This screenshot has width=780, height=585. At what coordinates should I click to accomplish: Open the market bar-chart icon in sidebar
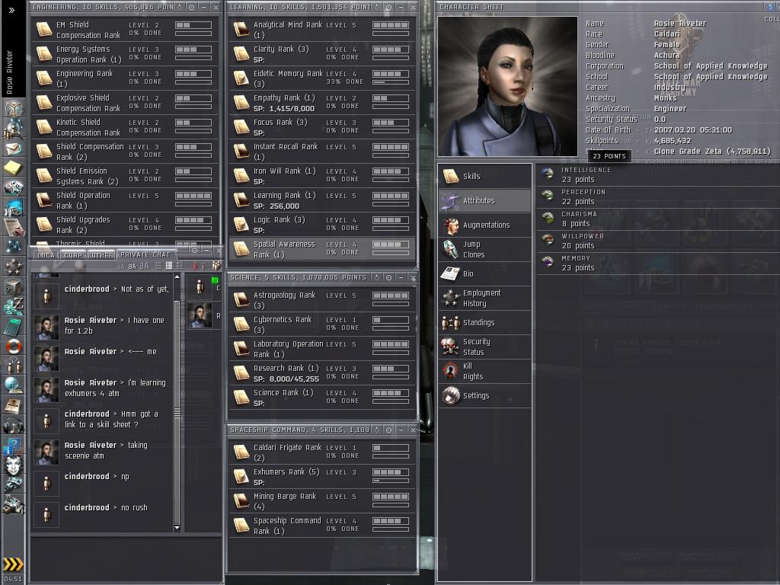tap(14, 207)
